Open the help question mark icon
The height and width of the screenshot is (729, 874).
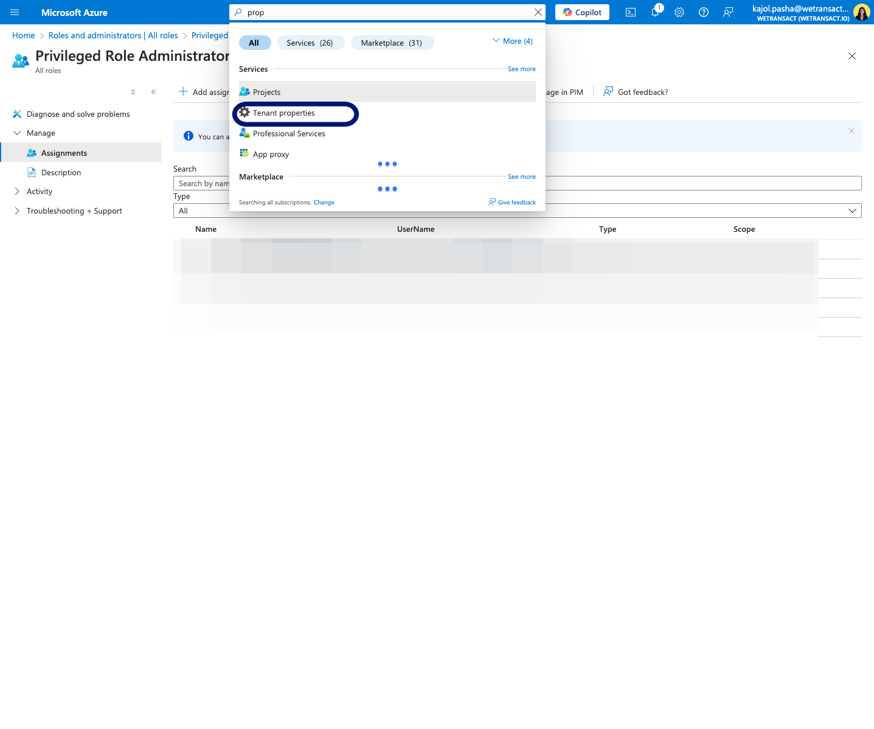coord(704,12)
